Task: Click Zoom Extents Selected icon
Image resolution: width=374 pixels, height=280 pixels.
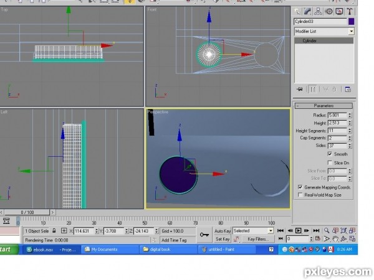Action: click(x=343, y=230)
